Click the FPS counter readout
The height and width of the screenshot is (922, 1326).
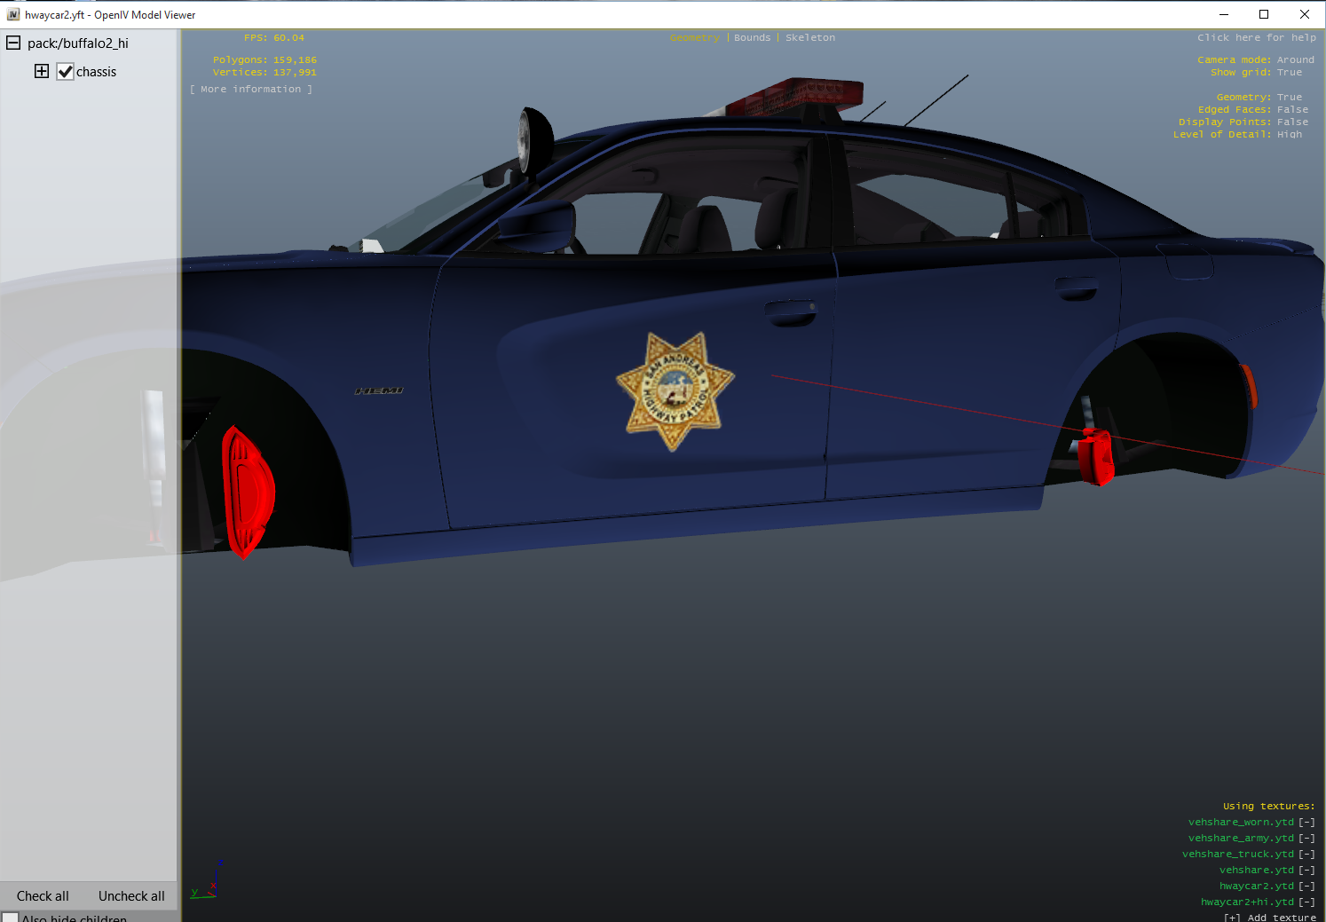coord(274,37)
